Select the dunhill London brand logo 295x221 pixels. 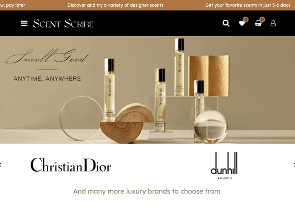point(224,165)
